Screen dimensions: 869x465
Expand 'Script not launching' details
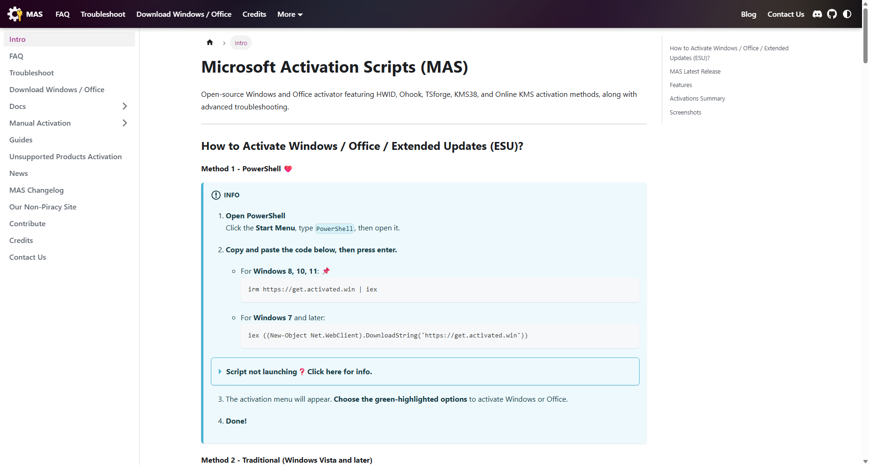point(425,371)
